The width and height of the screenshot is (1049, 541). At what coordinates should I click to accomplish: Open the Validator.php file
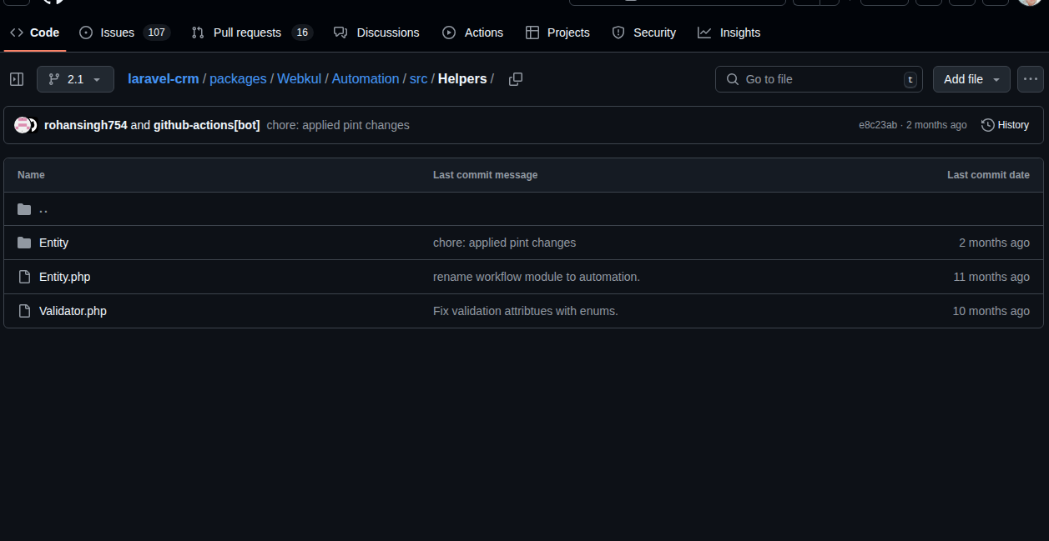73,311
